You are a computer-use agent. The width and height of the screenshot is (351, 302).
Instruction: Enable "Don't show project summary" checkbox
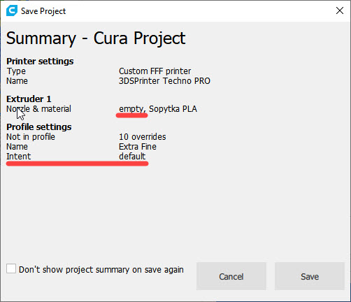11,268
